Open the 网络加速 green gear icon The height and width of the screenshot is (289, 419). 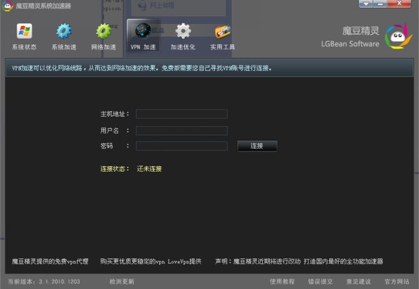pos(104,31)
